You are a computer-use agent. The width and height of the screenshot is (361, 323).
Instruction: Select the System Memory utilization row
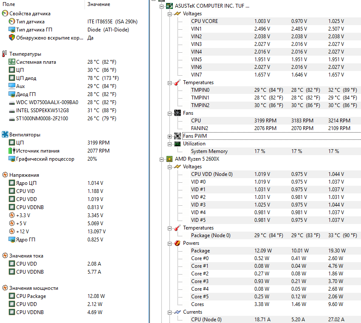209,151
